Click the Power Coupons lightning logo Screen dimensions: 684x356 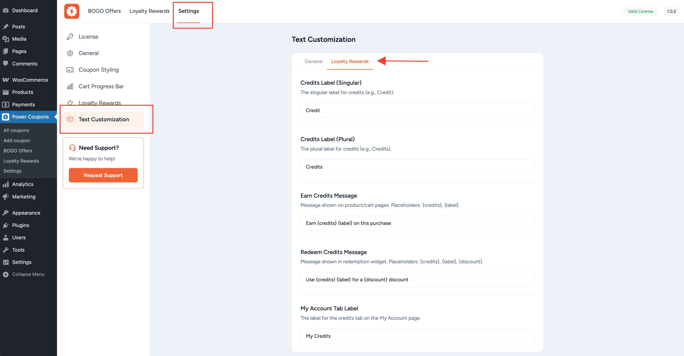click(x=71, y=11)
